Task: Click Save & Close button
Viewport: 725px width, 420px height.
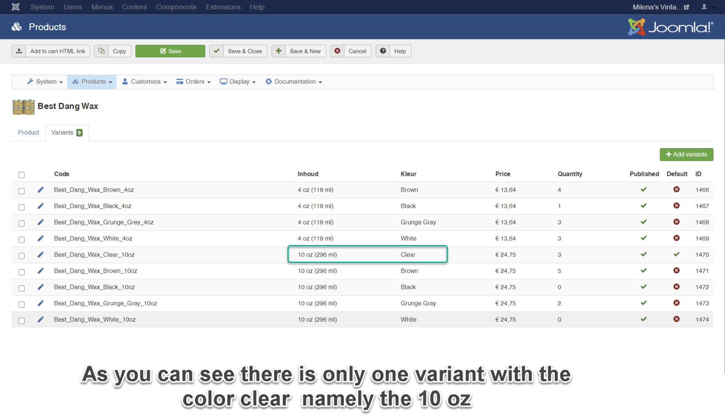Action: coord(238,51)
